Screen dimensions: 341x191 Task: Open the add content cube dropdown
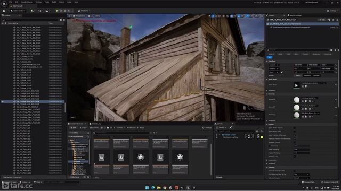click(x=33, y=11)
